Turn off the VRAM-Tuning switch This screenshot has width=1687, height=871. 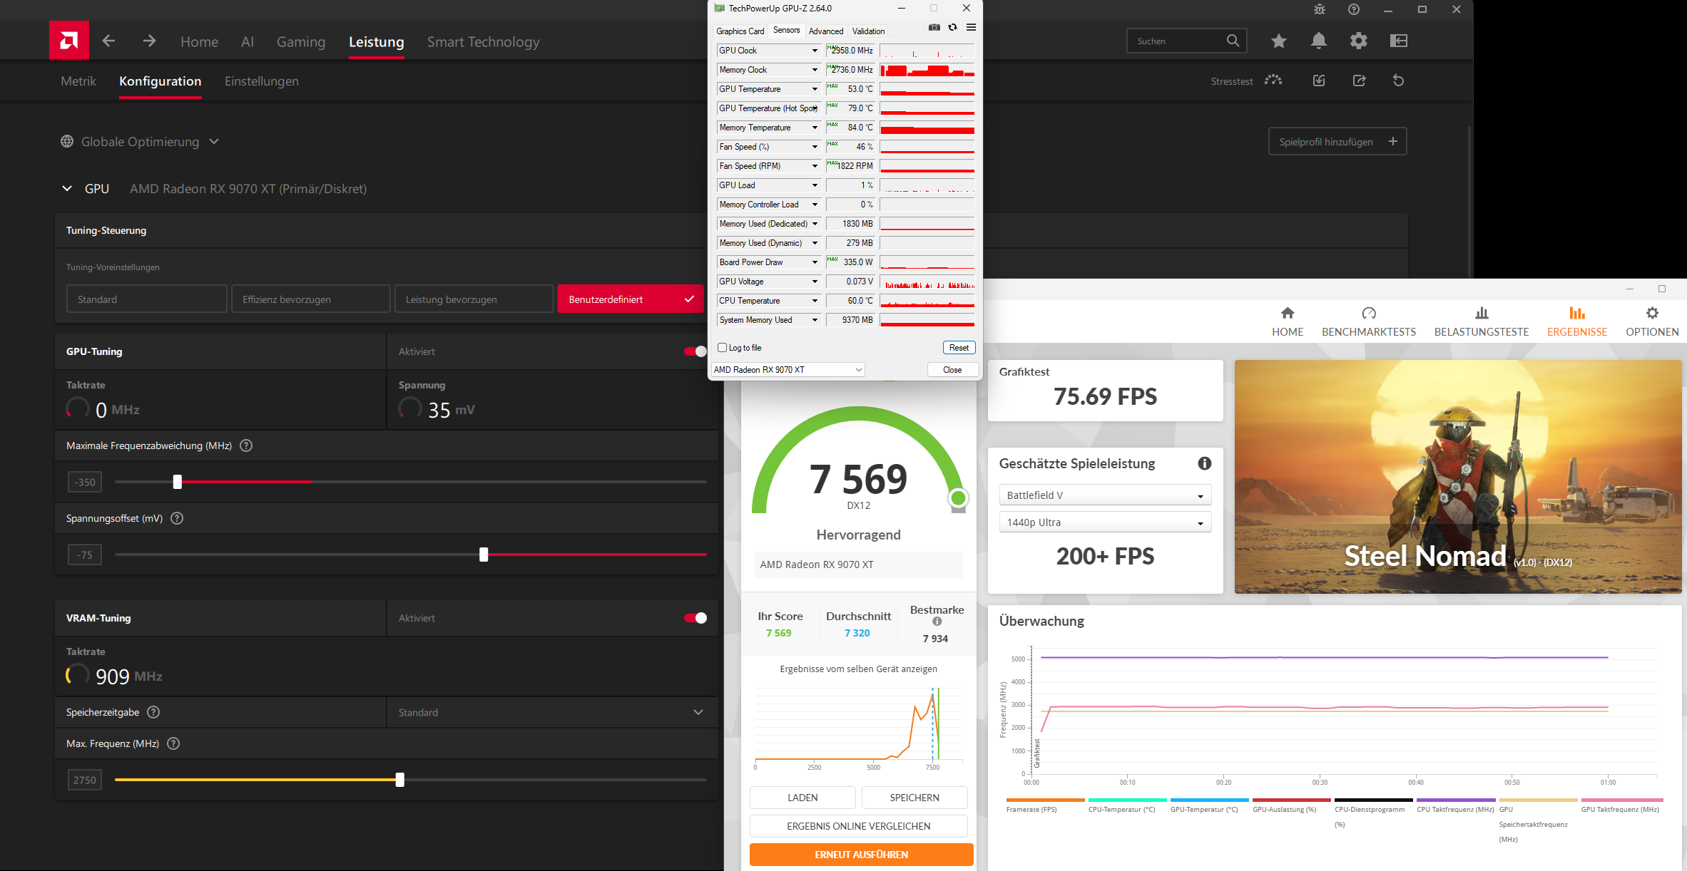695,618
